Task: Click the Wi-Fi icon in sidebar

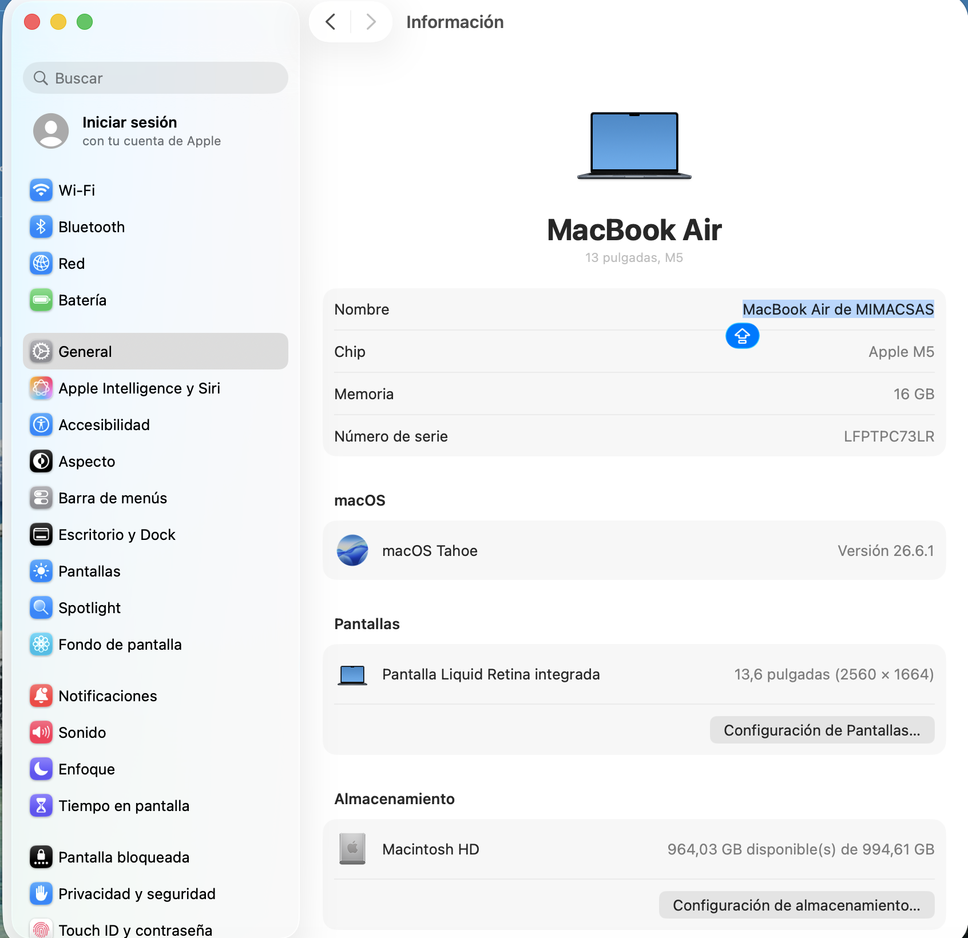Action: [x=41, y=190]
